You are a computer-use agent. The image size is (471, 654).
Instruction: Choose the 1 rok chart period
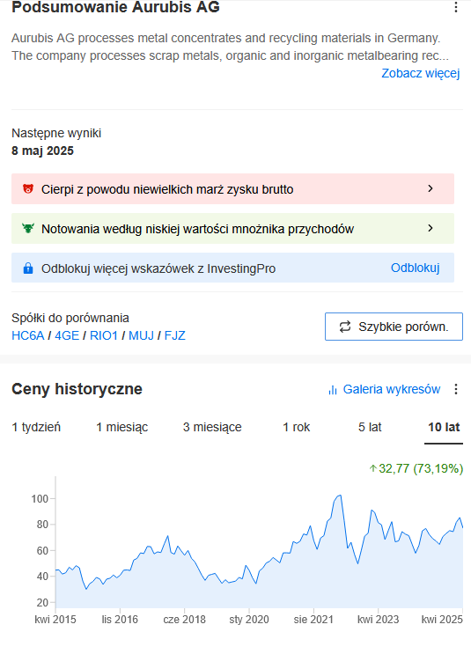pyautogui.click(x=296, y=427)
